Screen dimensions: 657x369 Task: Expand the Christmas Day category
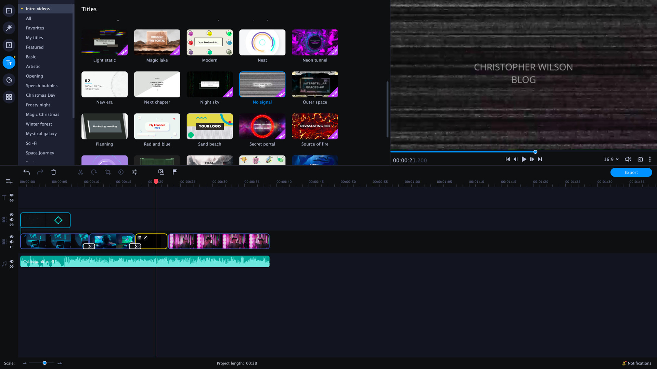point(40,95)
